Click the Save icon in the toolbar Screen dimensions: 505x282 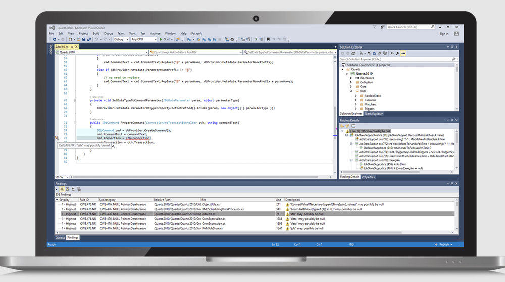click(84, 39)
